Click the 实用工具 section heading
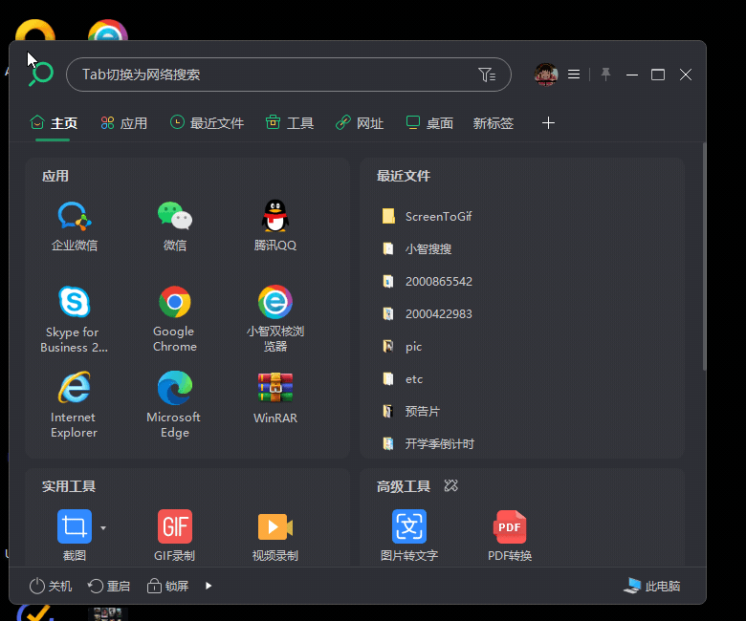Image resolution: width=746 pixels, height=621 pixels. tap(69, 486)
